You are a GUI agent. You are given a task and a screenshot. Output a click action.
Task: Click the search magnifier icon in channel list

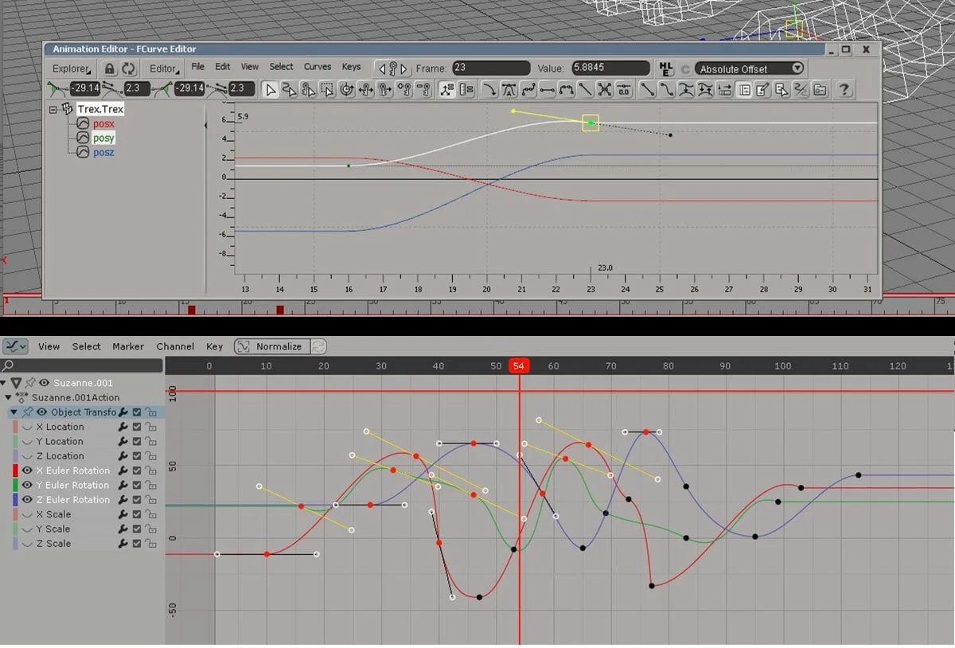coord(8,365)
